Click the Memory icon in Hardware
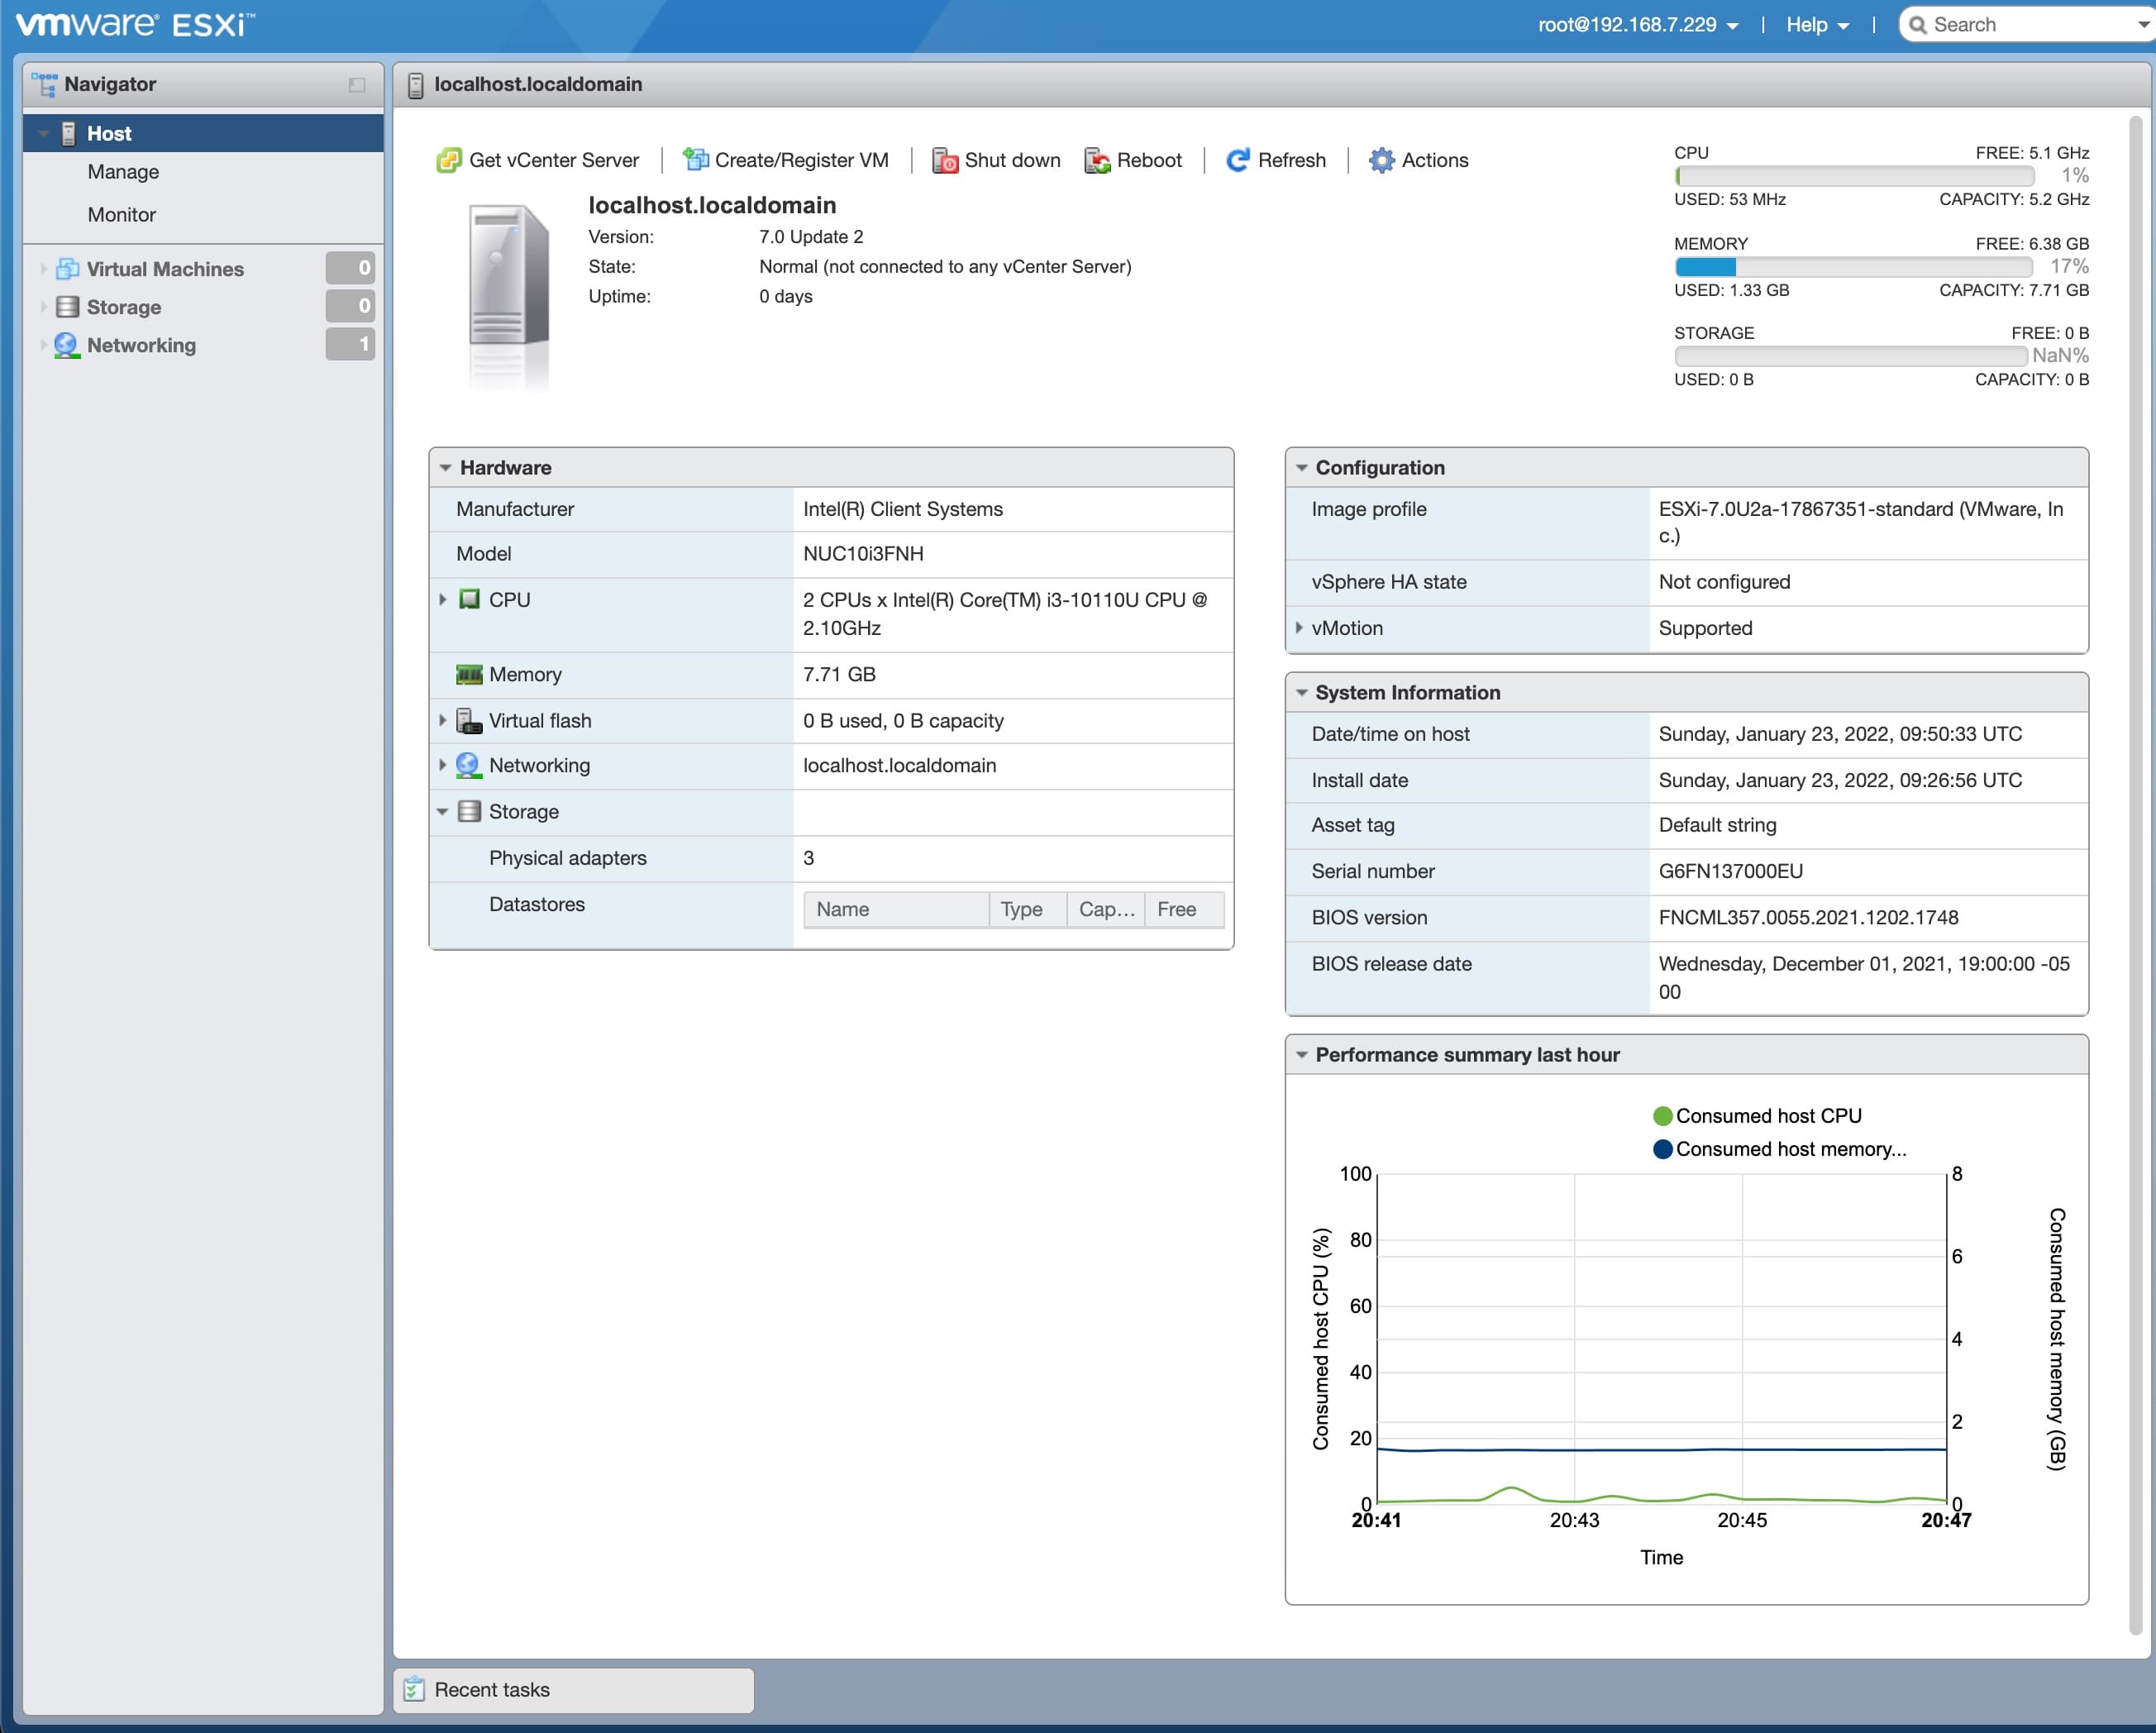2156x1733 pixels. pyautogui.click(x=469, y=675)
